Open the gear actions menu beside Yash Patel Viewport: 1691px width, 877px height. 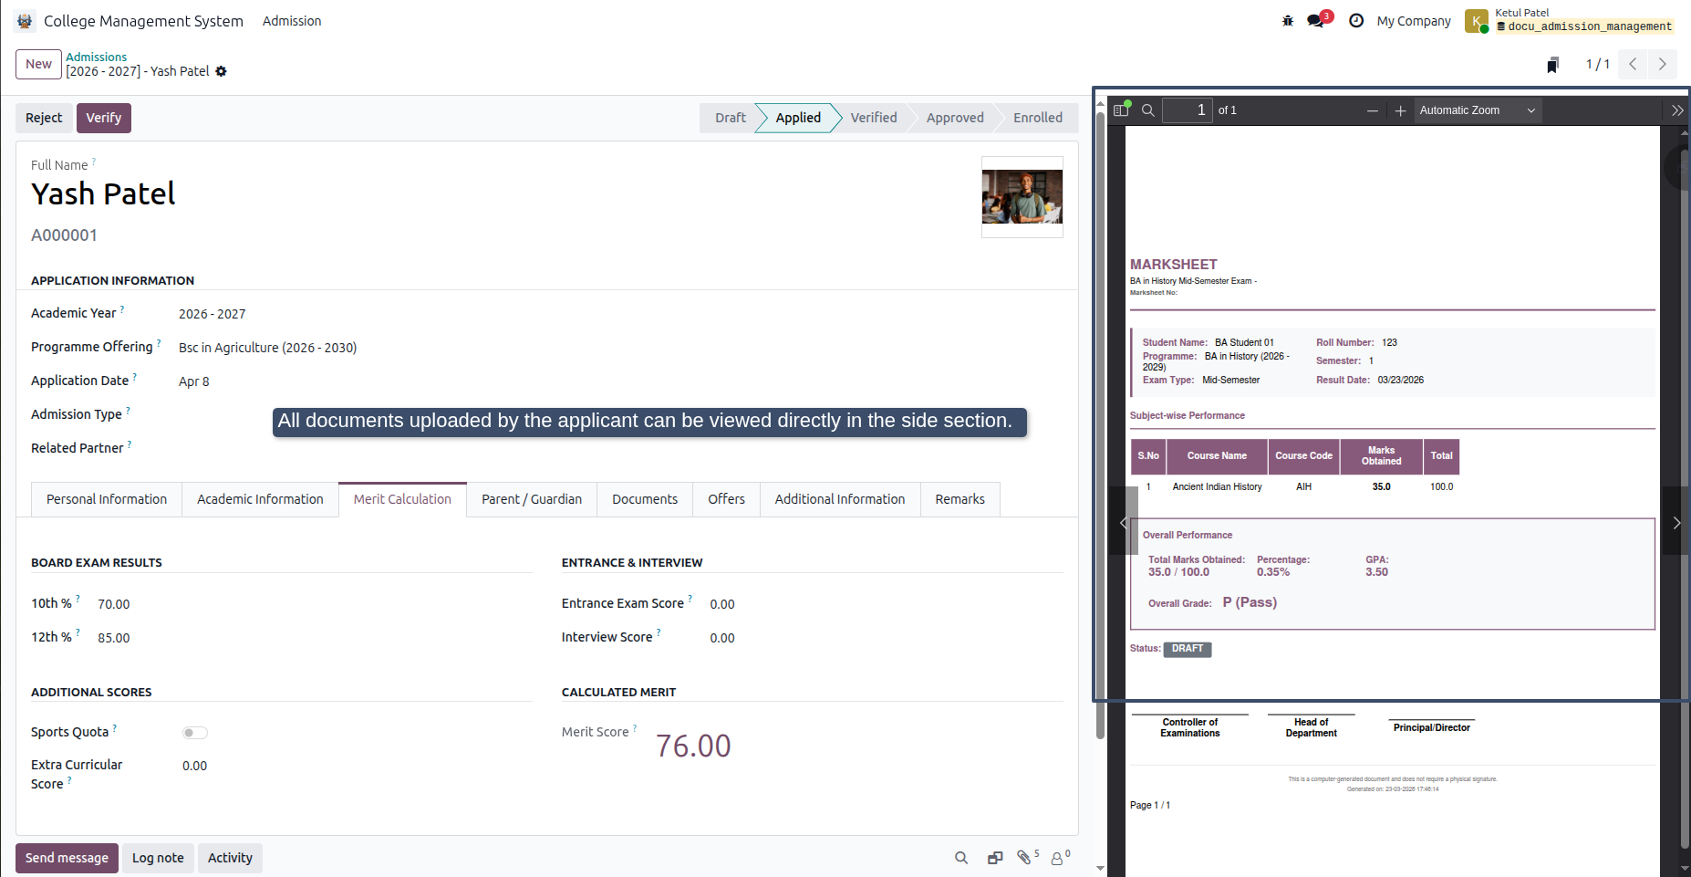221,71
